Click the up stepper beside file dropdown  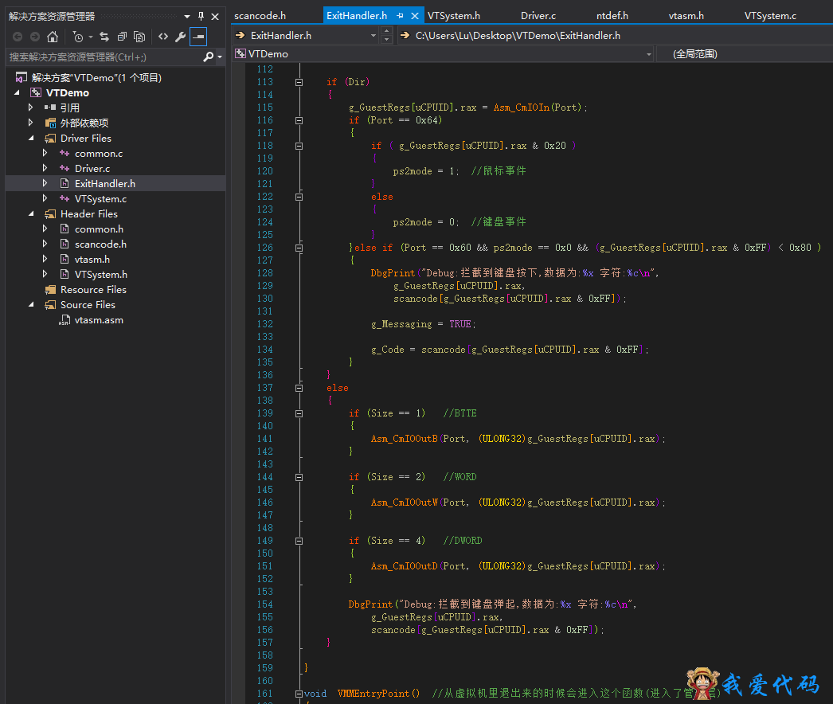[x=387, y=31]
